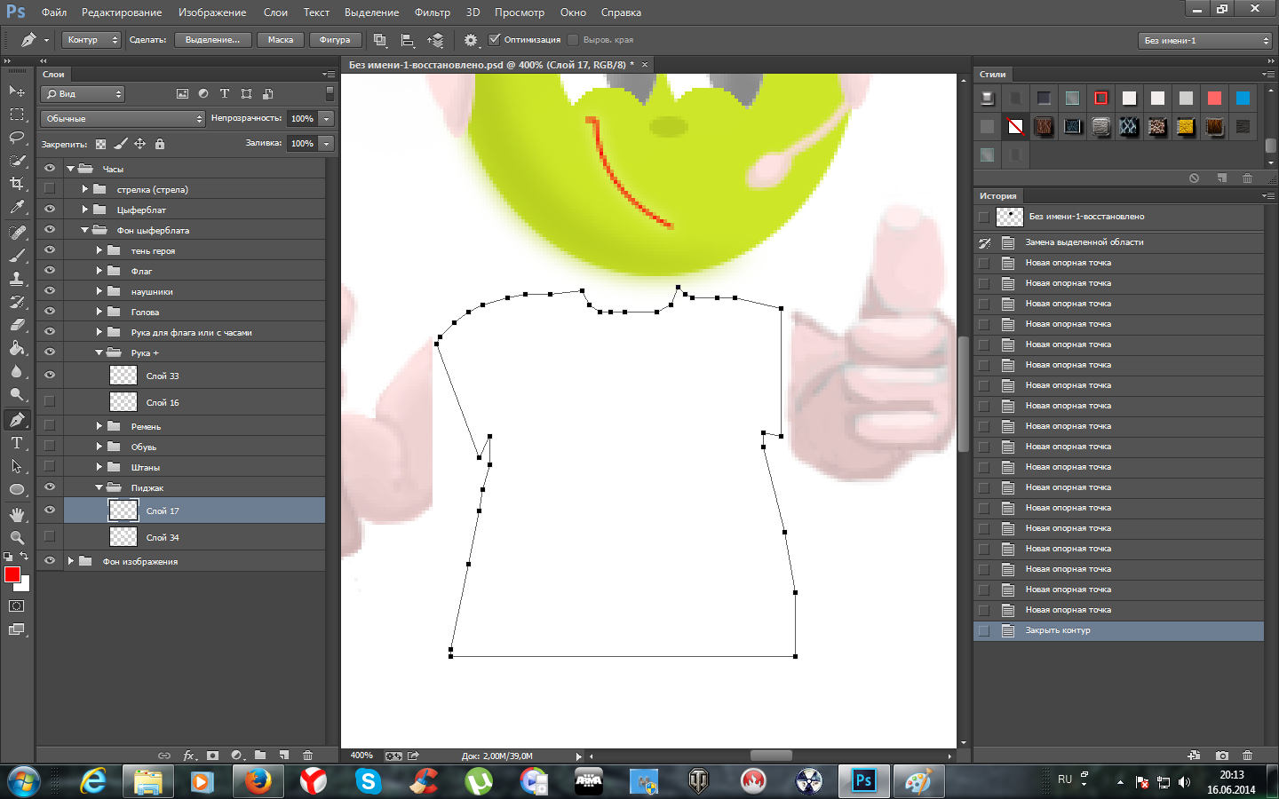The height and width of the screenshot is (799, 1279).
Task: Show the Ремень group
Action: click(50, 425)
